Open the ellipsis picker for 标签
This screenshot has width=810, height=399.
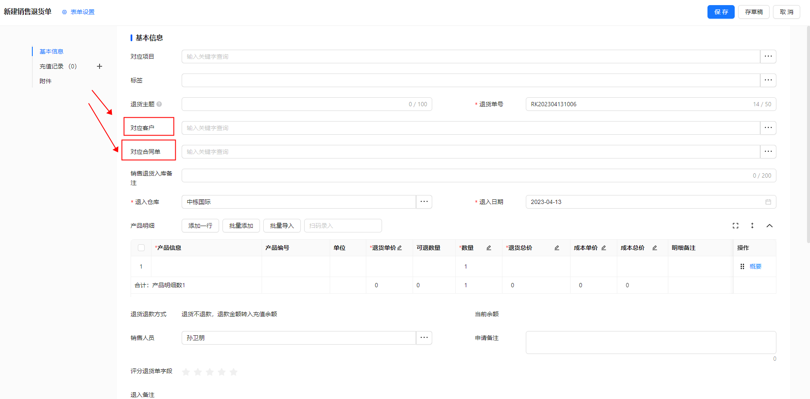pyautogui.click(x=768, y=80)
